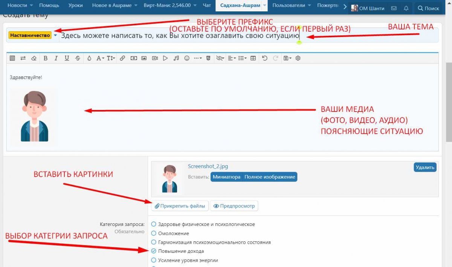Select 'Здоровье физическое и психологическое' radio
The height and width of the screenshot is (267, 452).
tap(154, 224)
